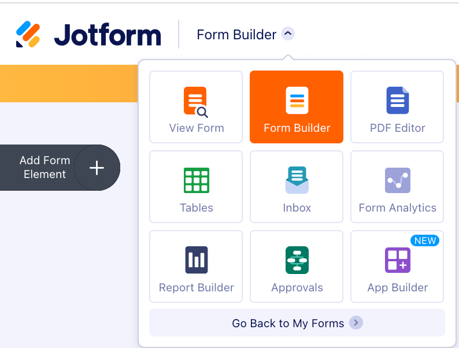Click the arrow beside Go Back to My Forms
Viewport: 459px width, 348px height.
click(356, 323)
